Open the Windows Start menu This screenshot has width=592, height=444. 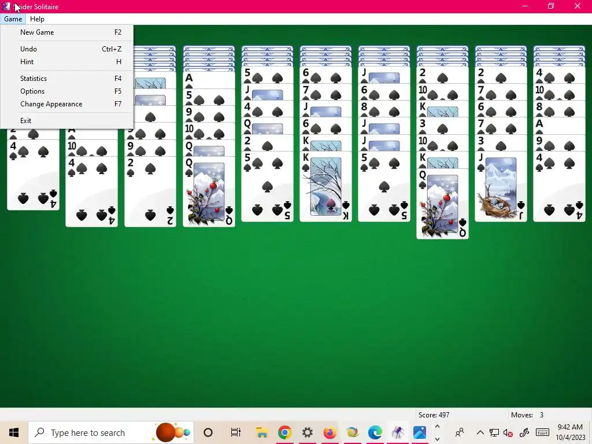pyautogui.click(x=14, y=432)
